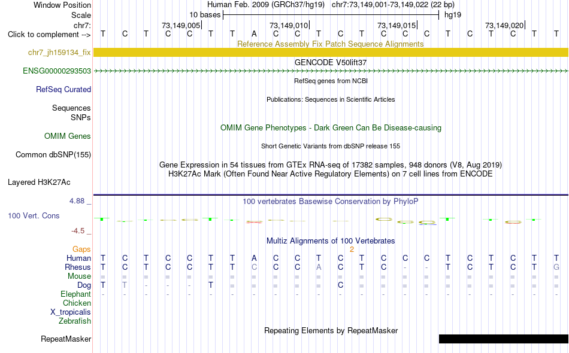This screenshot has height=353, width=569.
Task: Click the ENSG00000293503 gene label
Action: click(57, 71)
